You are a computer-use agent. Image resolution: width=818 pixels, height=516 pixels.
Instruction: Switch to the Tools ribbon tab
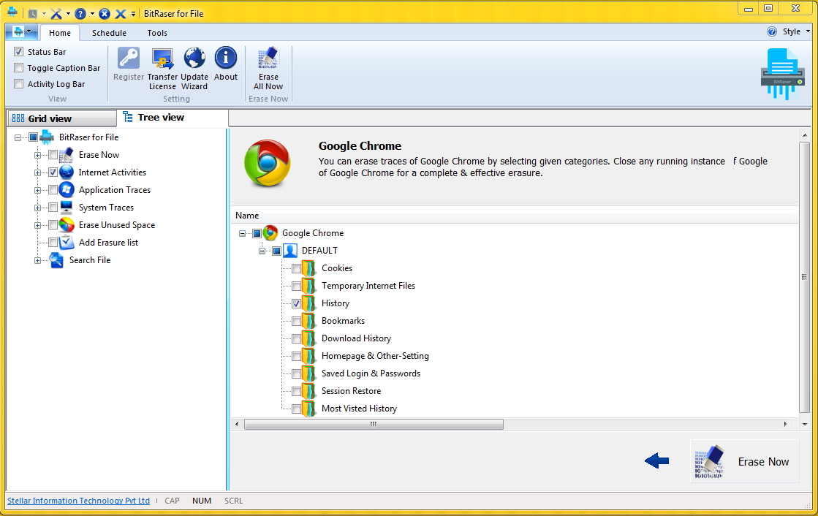coord(157,33)
